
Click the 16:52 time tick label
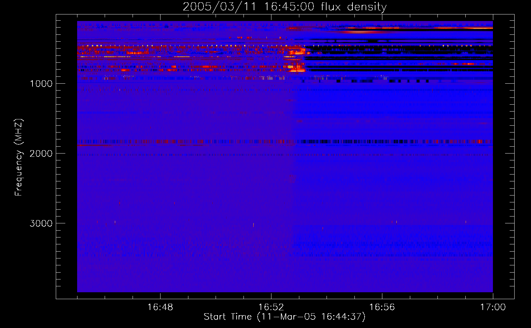tap(271, 307)
